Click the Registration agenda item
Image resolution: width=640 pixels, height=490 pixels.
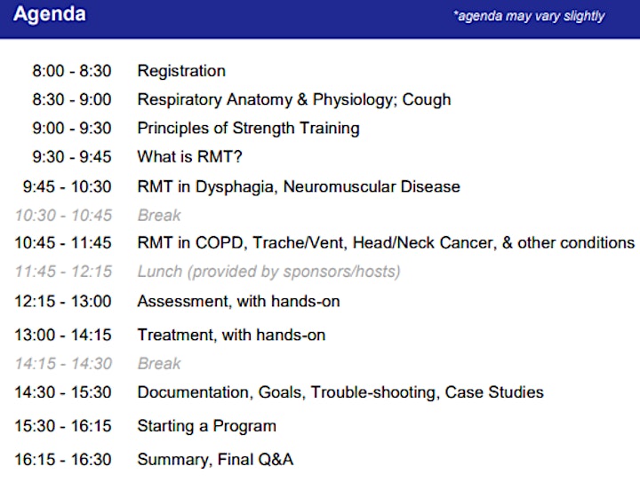click(x=181, y=71)
